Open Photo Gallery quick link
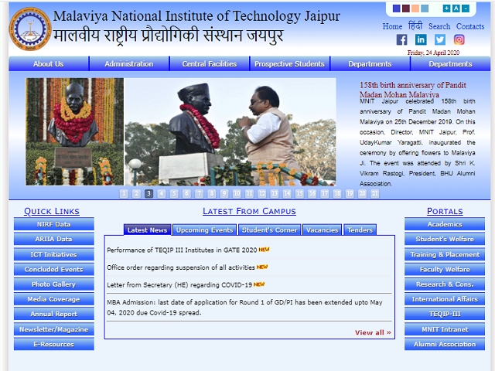Image resolution: width=495 pixels, height=371 pixels. click(x=54, y=284)
